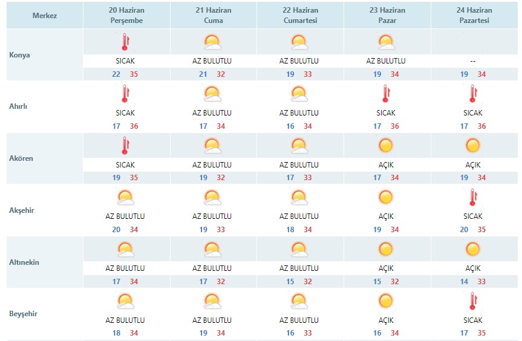Click Akören's thermometer icon for 20 Haziran Perşembe
The height and width of the screenshot is (341, 522).
tap(125, 146)
